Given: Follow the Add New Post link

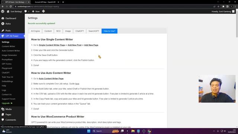Looking at the screenshot, I should [x=74, y=45].
